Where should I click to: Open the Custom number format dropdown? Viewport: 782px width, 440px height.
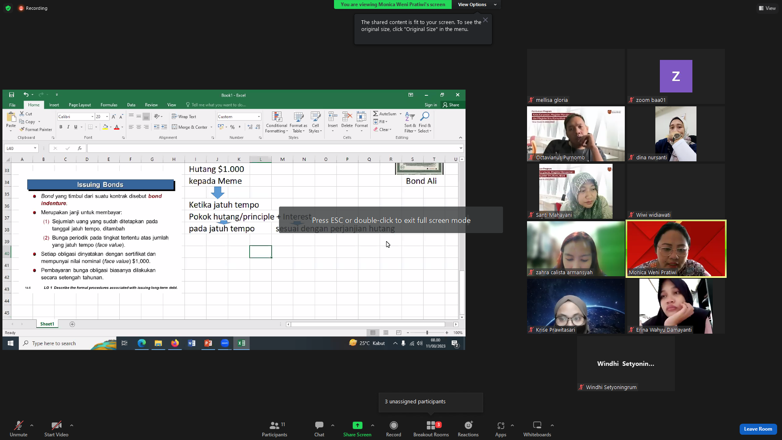(x=259, y=117)
